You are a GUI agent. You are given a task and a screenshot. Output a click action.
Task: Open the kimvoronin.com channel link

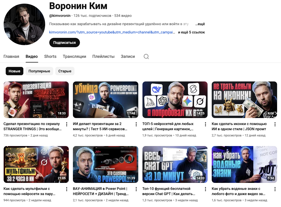112,32
